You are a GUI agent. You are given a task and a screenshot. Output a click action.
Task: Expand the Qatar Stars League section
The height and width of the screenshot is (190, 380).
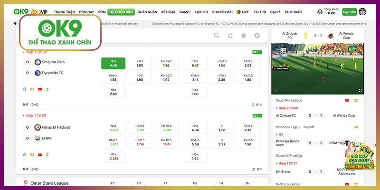(x=49, y=183)
